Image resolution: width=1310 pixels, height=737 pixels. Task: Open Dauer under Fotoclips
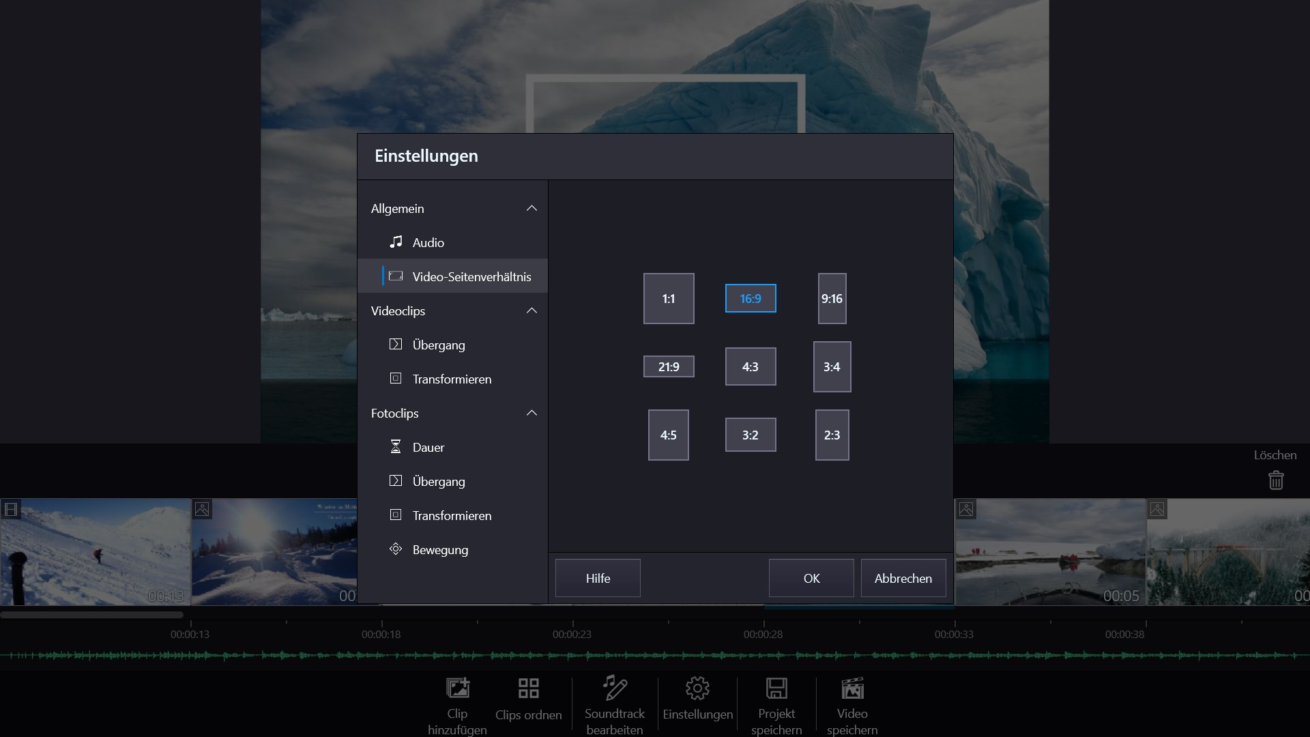[452, 447]
